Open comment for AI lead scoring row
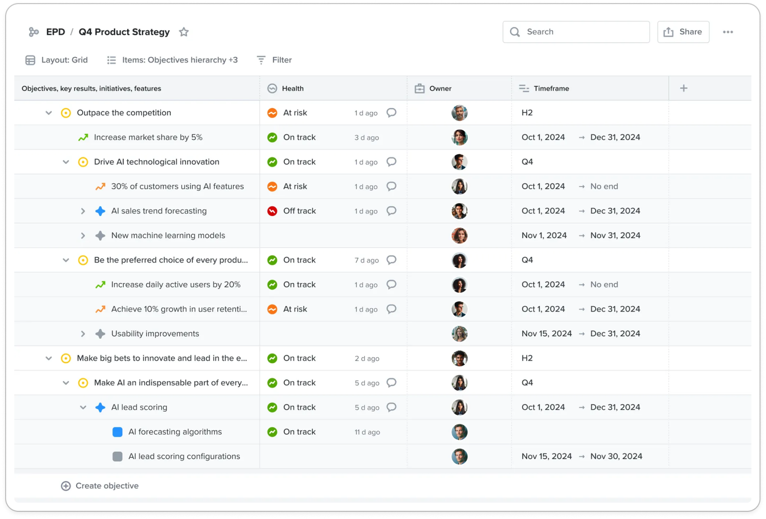The image size is (766, 519). click(391, 407)
